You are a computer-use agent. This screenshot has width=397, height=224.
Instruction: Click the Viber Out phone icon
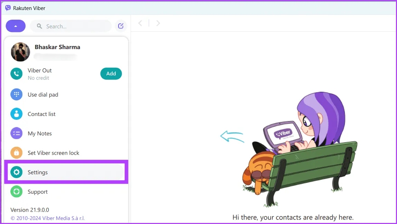coord(17,74)
